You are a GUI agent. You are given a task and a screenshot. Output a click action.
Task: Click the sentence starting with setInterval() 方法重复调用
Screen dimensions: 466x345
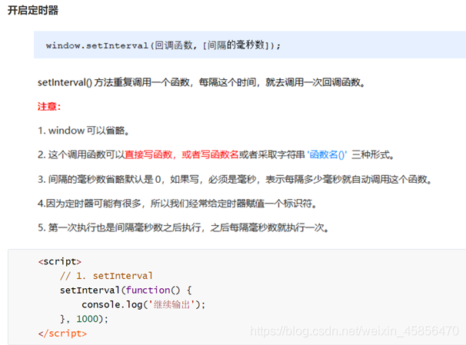click(201, 82)
